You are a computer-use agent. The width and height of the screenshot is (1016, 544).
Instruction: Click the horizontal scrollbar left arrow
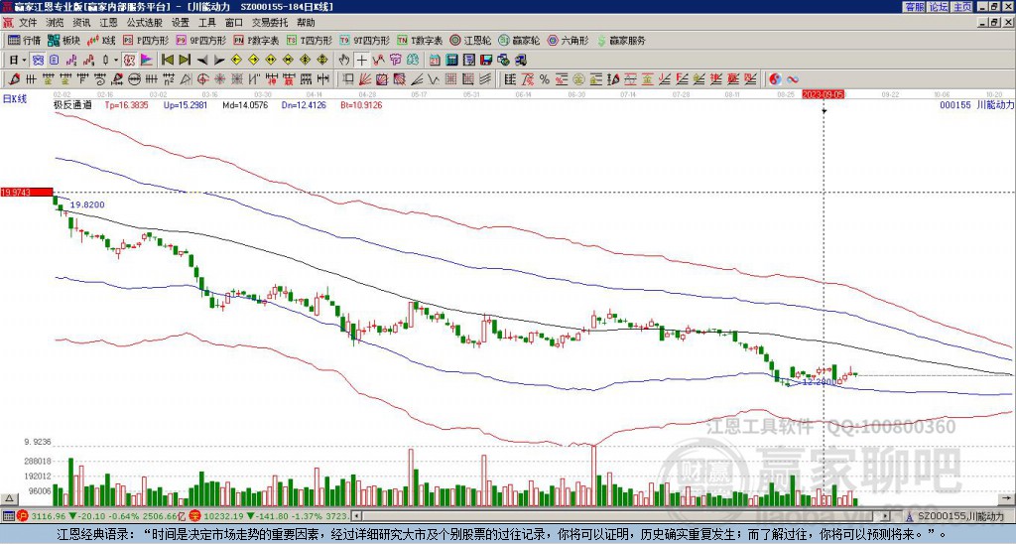pos(356,516)
